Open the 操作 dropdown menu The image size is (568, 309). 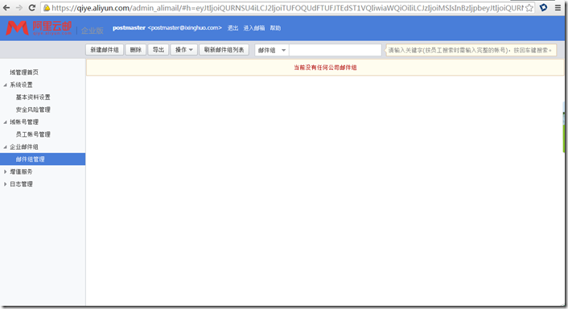[184, 50]
